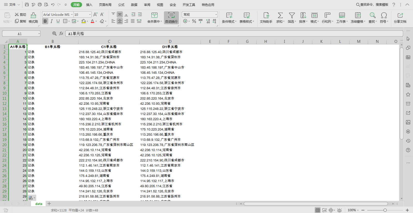
Task: Click the Print icon
Action: tap(40, 5)
